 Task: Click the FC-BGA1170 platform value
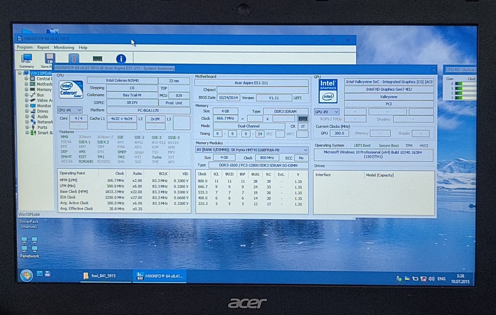point(148,111)
